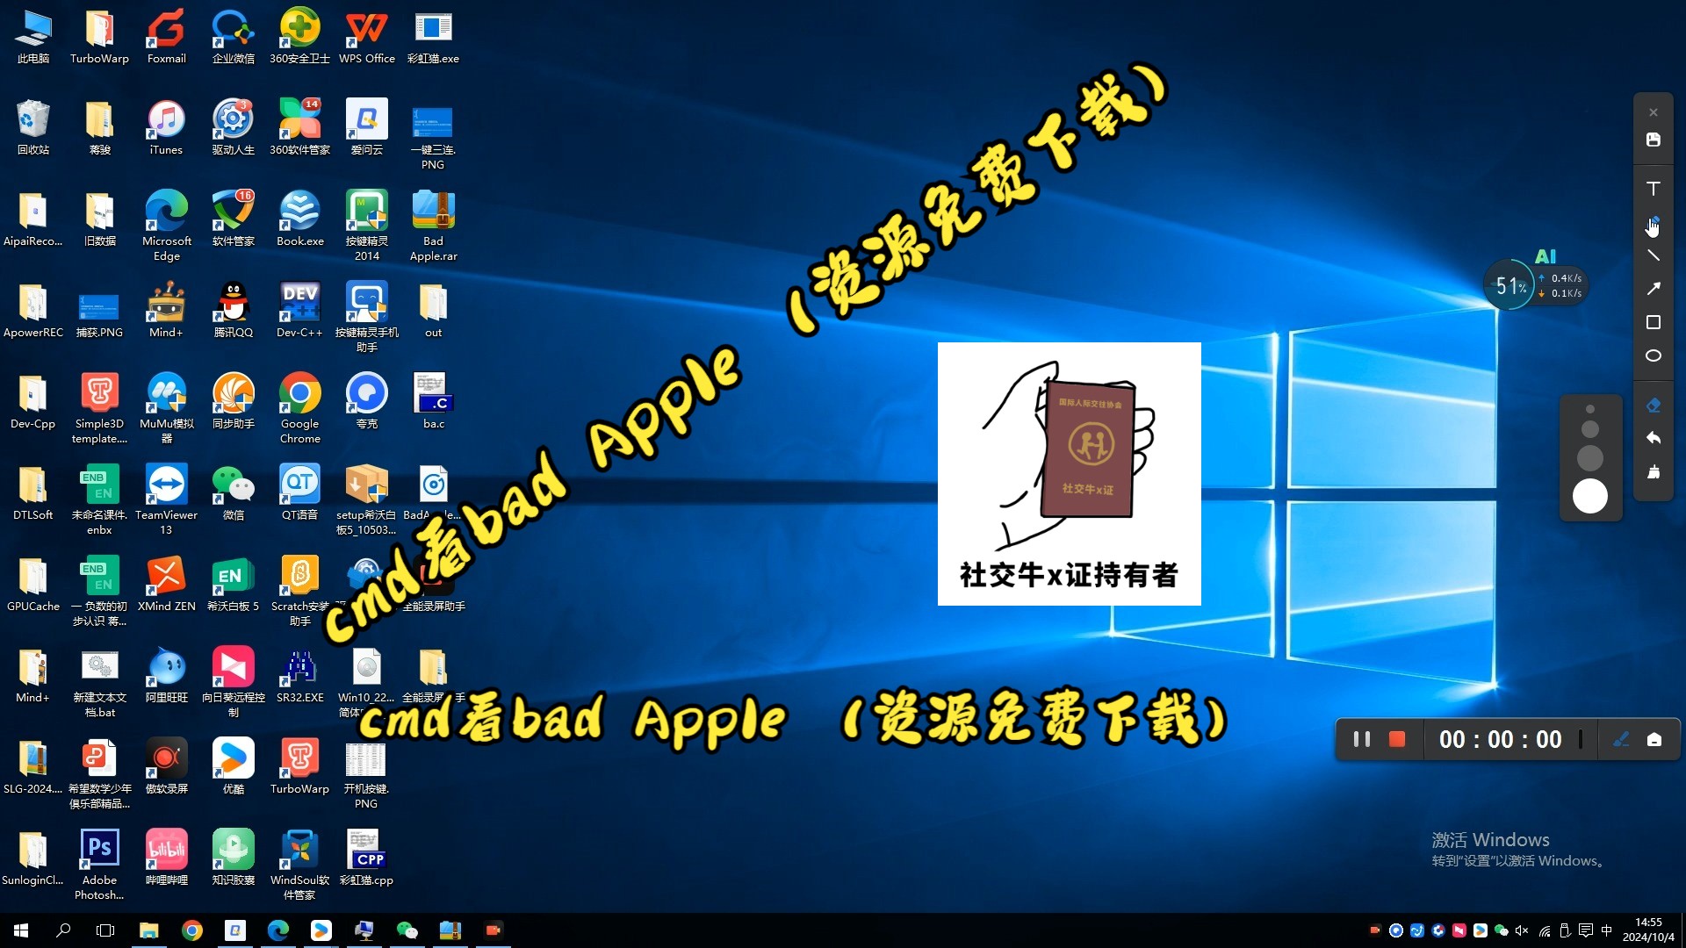Select the TeamViewer 13 desktop icon

tap(166, 499)
